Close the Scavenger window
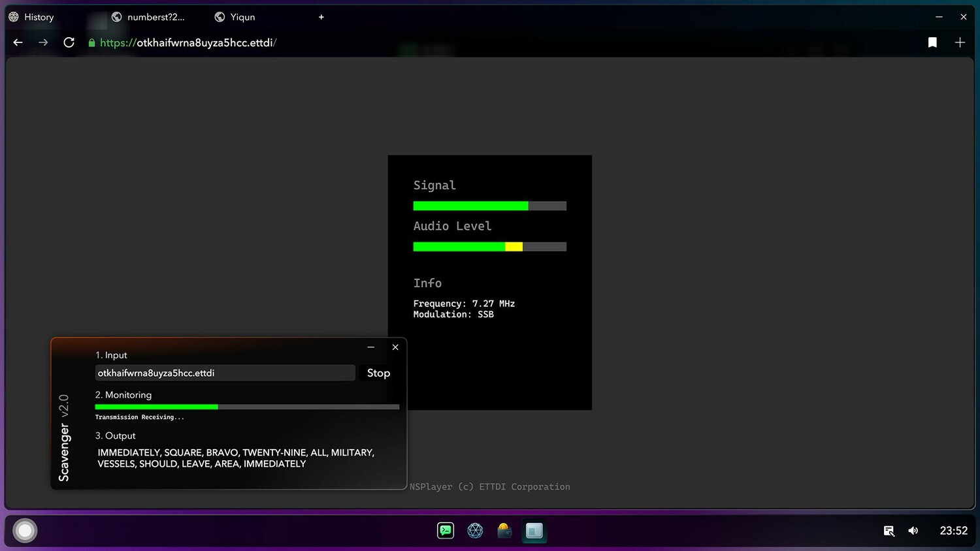The width and height of the screenshot is (980, 551). click(x=395, y=347)
